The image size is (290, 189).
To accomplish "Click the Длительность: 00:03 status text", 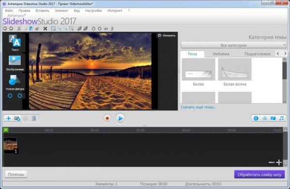I will coord(203,184).
